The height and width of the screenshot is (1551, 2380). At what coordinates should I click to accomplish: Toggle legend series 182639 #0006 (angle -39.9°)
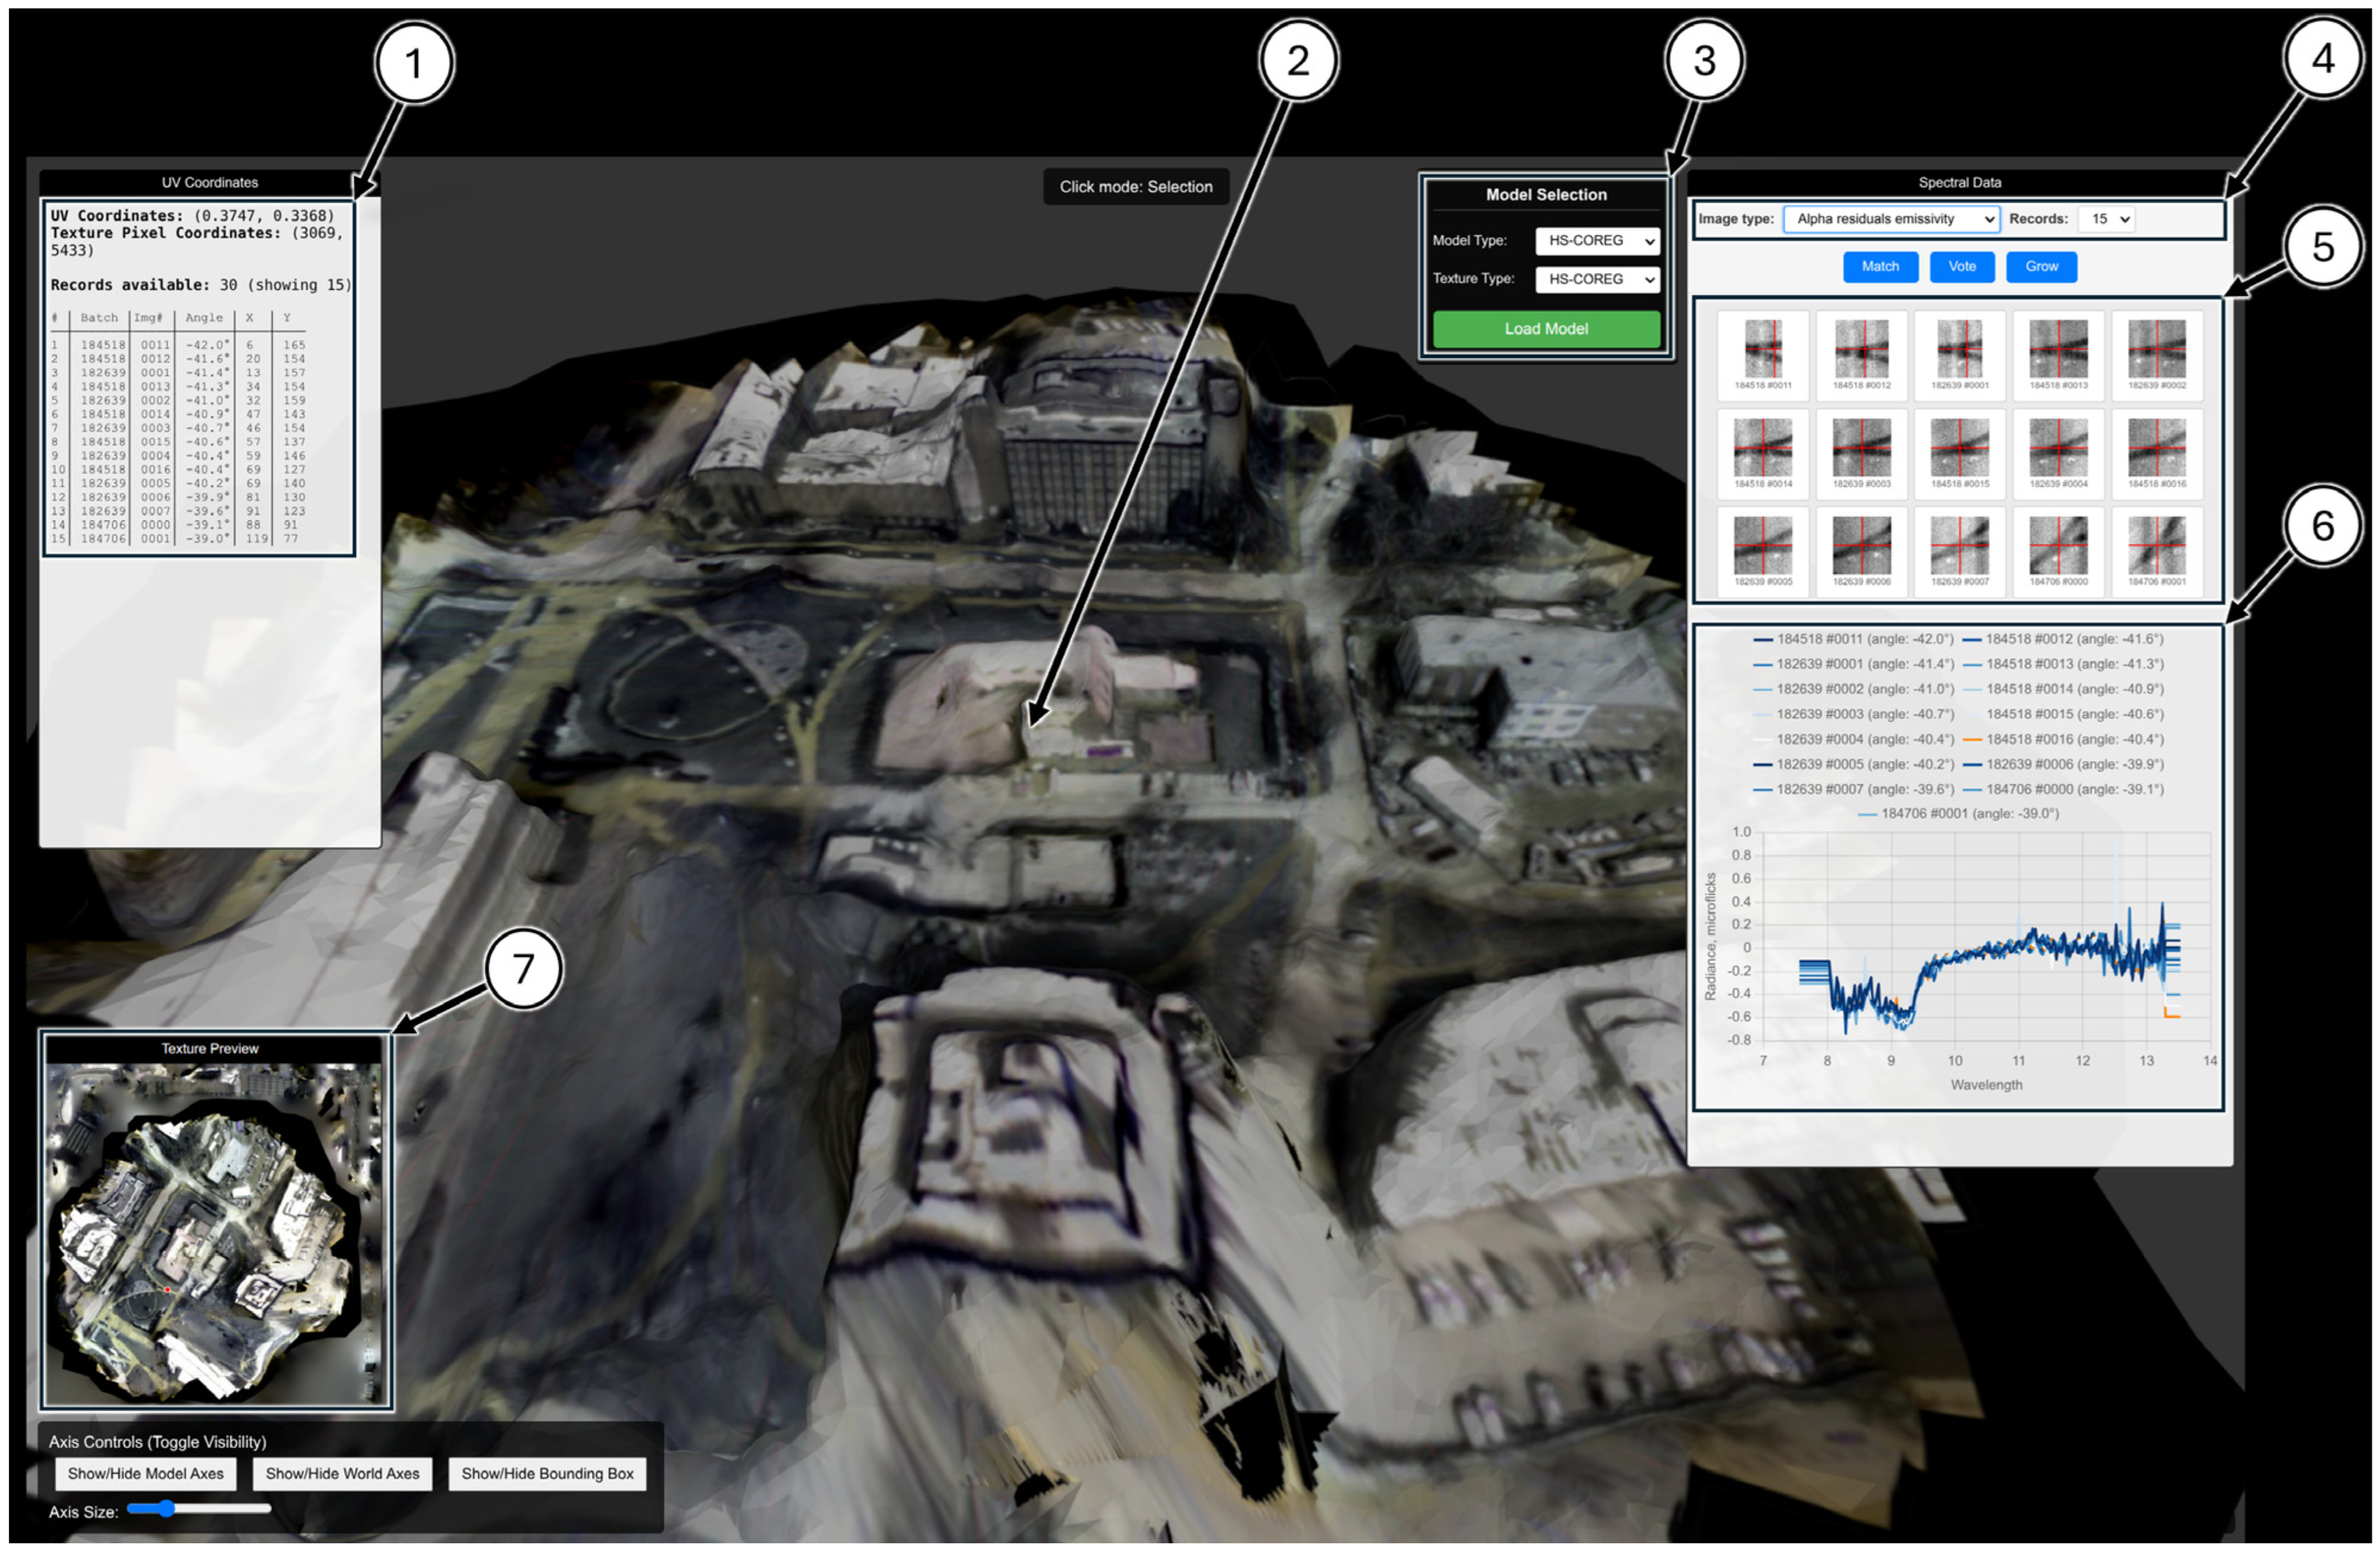point(2064,764)
